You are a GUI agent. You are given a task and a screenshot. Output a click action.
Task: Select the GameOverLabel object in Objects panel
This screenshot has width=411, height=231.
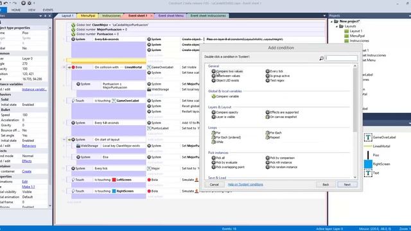click(x=380, y=137)
